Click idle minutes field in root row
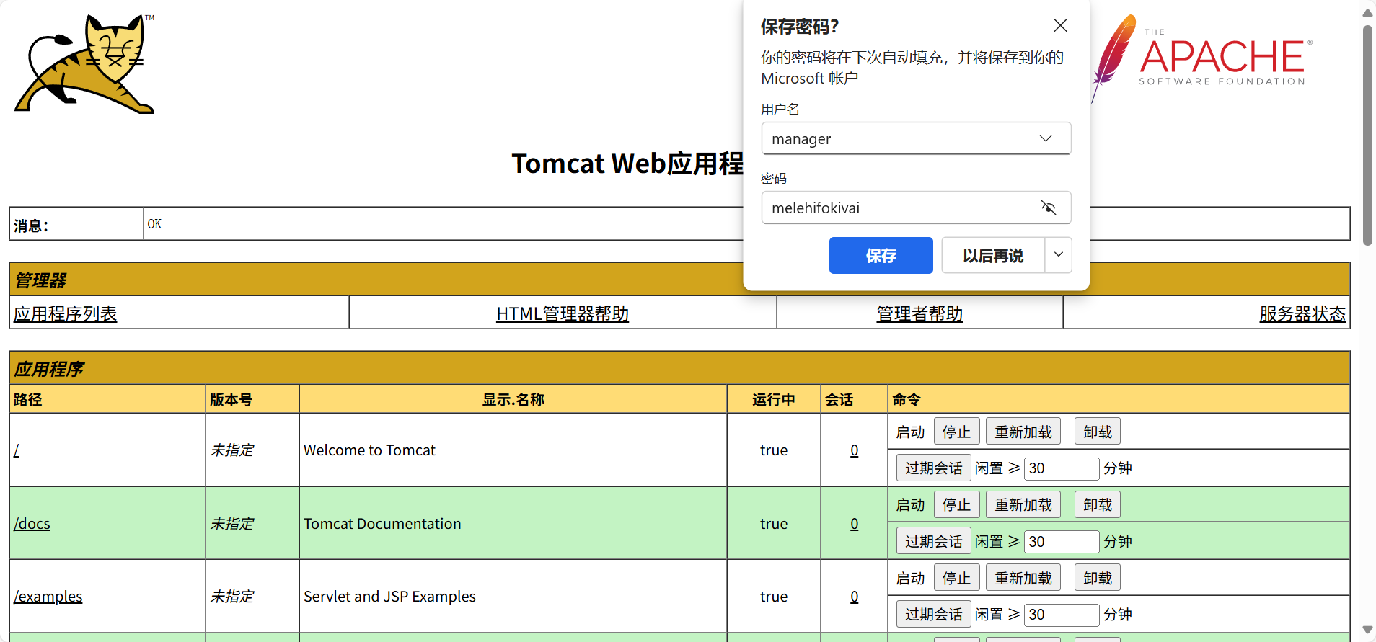The width and height of the screenshot is (1376, 642). point(1062,468)
